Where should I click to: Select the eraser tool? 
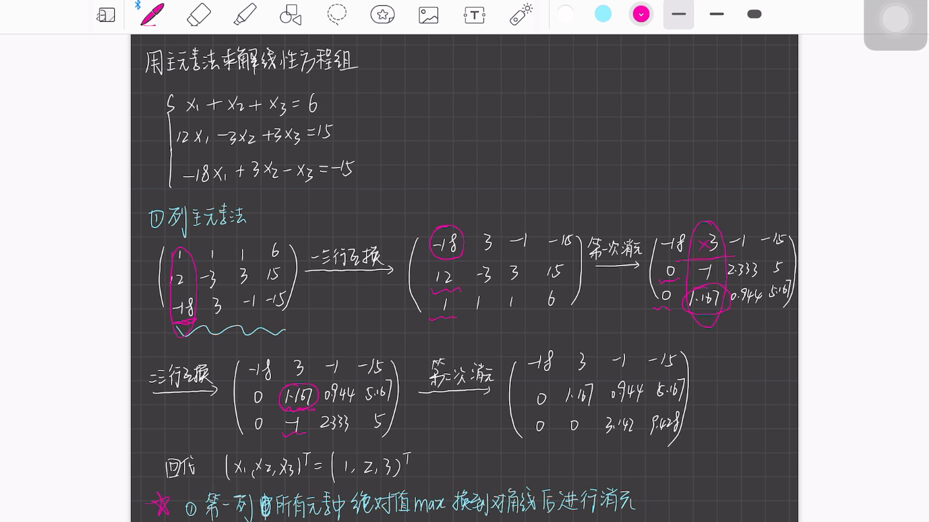click(x=198, y=15)
